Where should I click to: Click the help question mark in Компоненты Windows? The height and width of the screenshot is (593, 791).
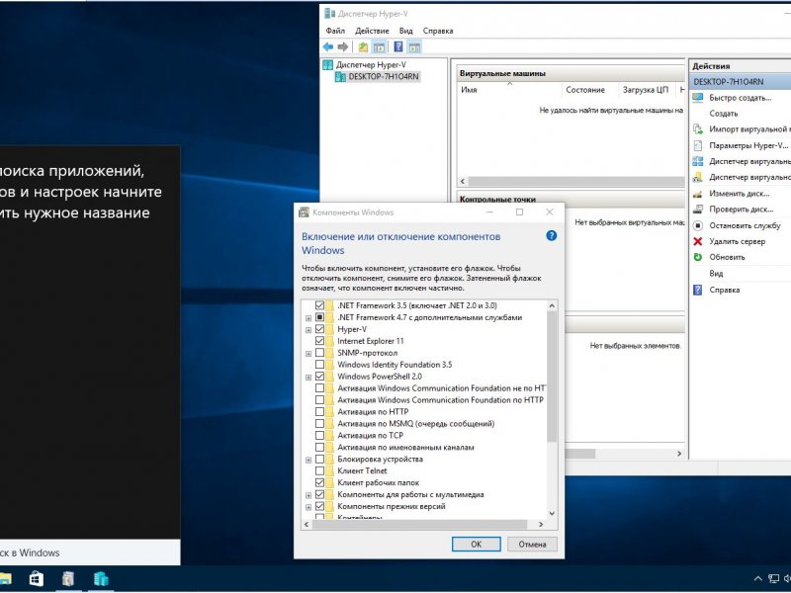(552, 235)
